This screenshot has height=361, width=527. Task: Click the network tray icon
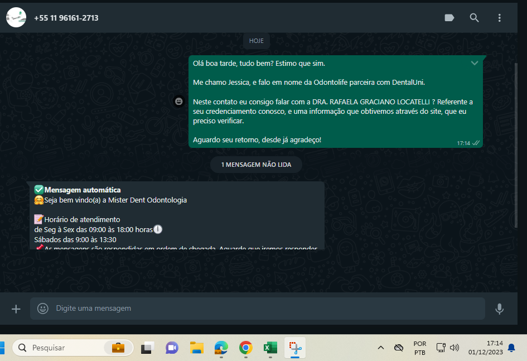tap(441, 348)
